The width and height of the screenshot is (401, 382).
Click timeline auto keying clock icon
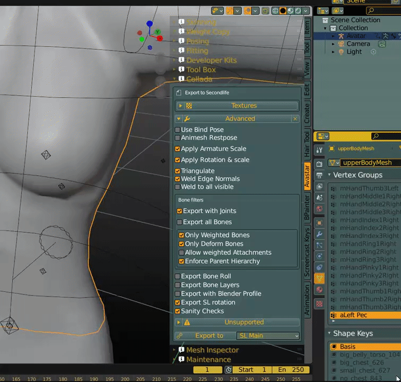point(229,370)
